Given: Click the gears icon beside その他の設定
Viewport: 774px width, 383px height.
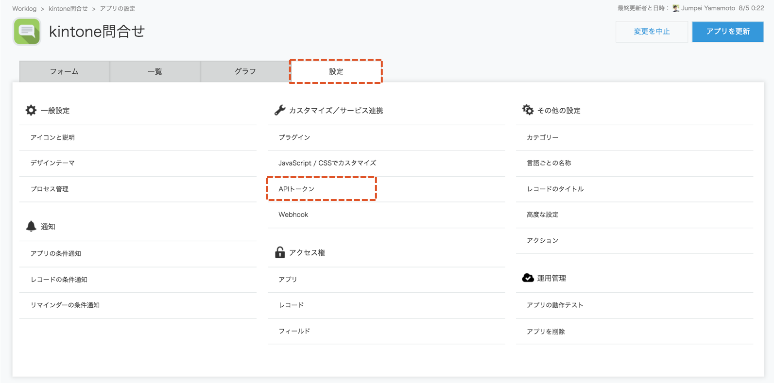Looking at the screenshot, I should pyautogui.click(x=528, y=110).
